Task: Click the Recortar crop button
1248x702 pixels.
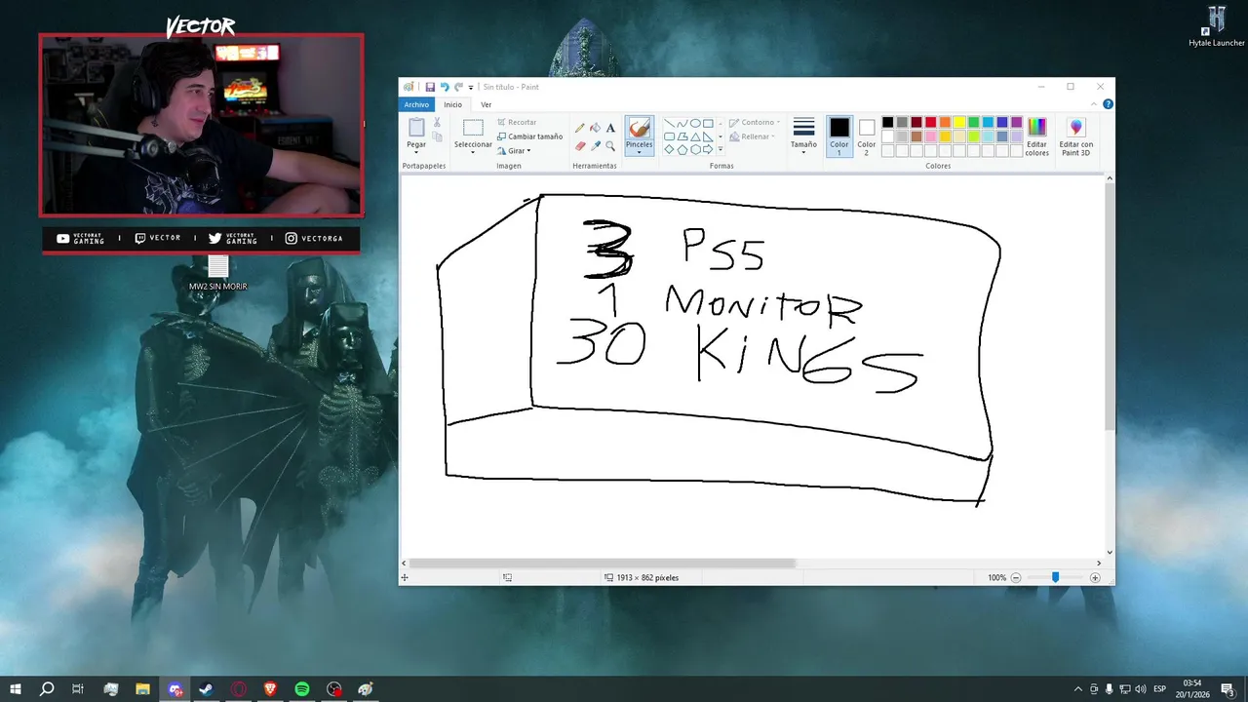Action: 516,122
